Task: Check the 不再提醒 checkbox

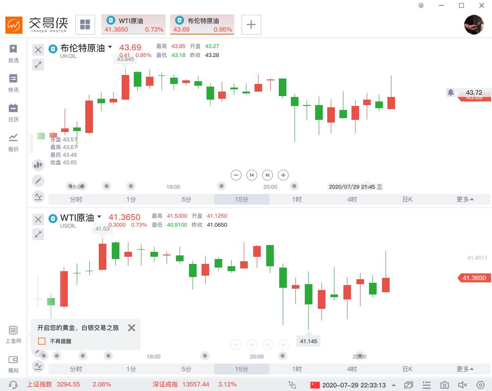Action: (42, 341)
